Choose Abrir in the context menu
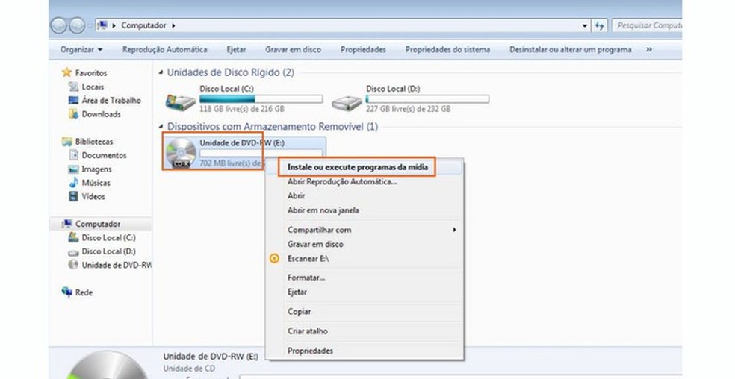 pos(296,195)
